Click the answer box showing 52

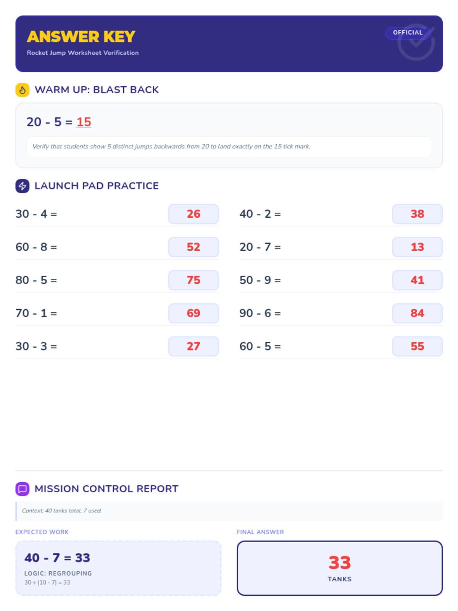[194, 247]
